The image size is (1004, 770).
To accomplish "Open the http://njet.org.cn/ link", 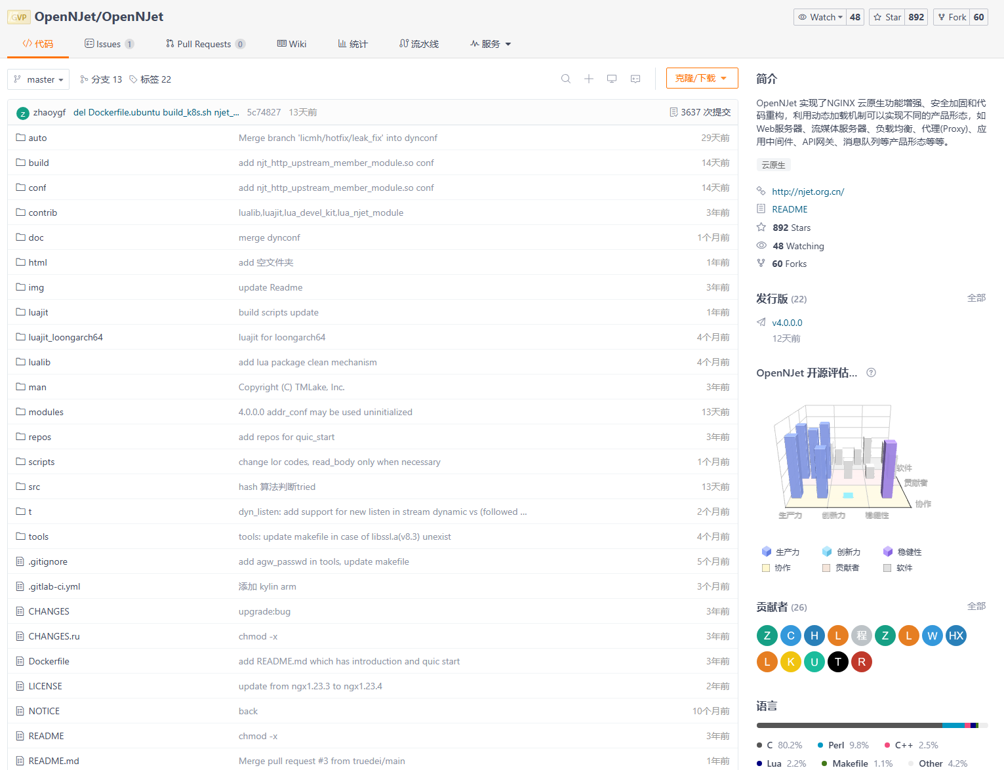I will (x=808, y=192).
